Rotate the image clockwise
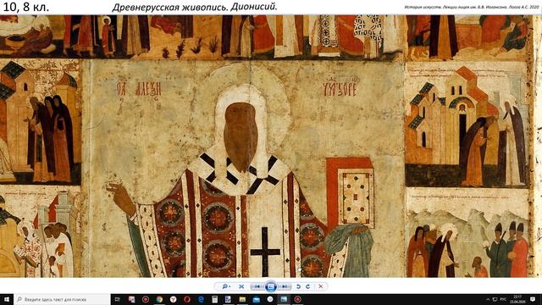The image size is (542, 305). (x=307, y=286)
